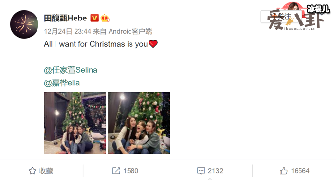Like the post via 16564 count

coord(300,171)
